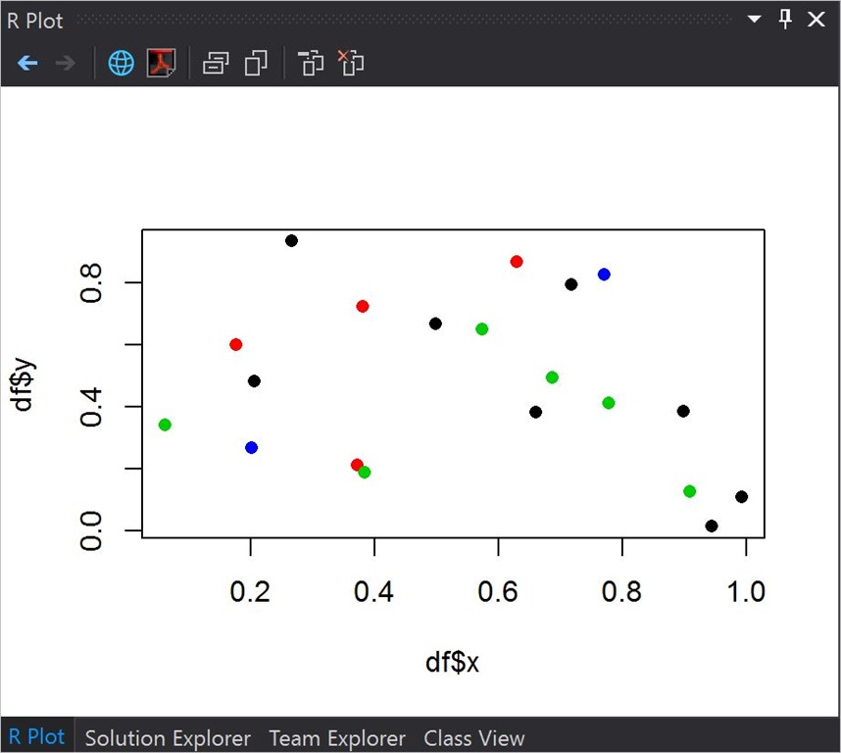Viewport: 841px width, 753px height.
Task: Switch to the Class View tab
Action: [473, 737]
